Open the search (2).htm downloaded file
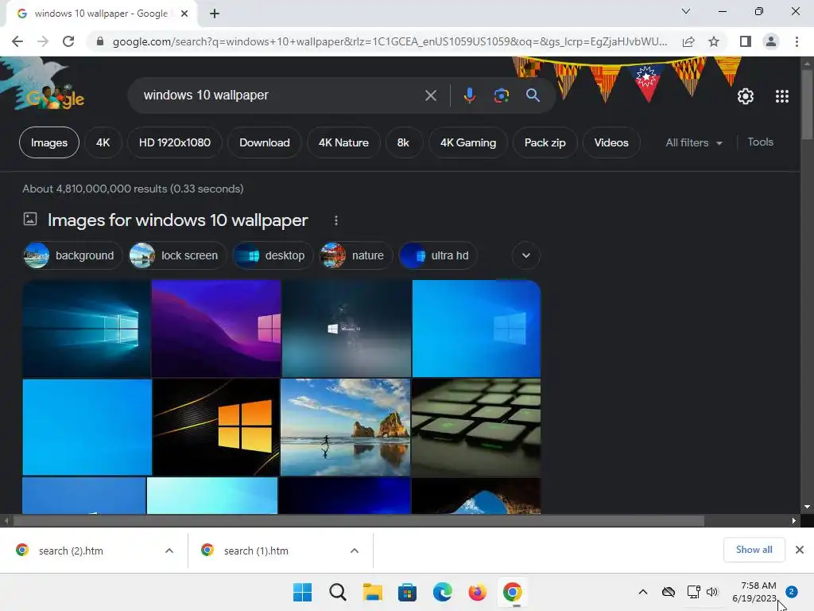Viewport: 814px width, 611px height. (71, 551)
